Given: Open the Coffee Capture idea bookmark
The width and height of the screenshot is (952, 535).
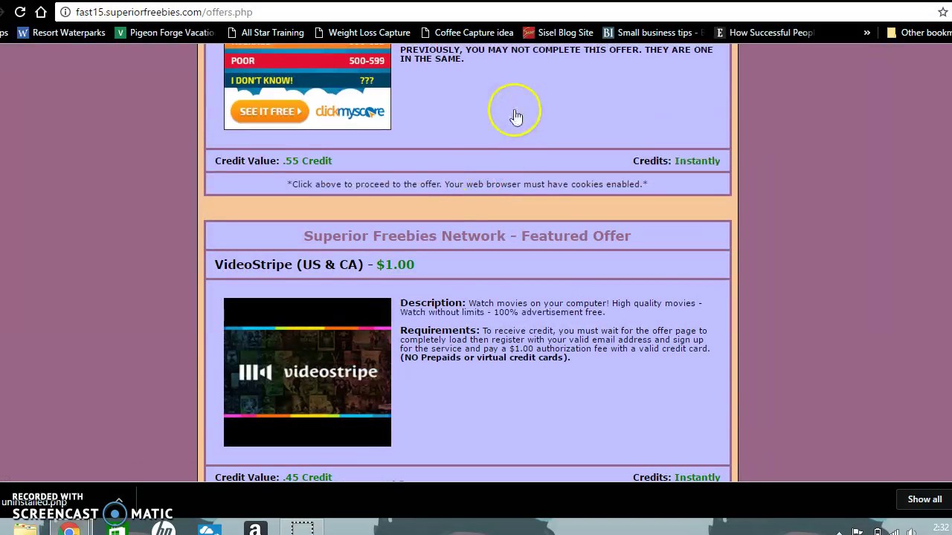Looking at the screenshot, I should click(466, 33).
